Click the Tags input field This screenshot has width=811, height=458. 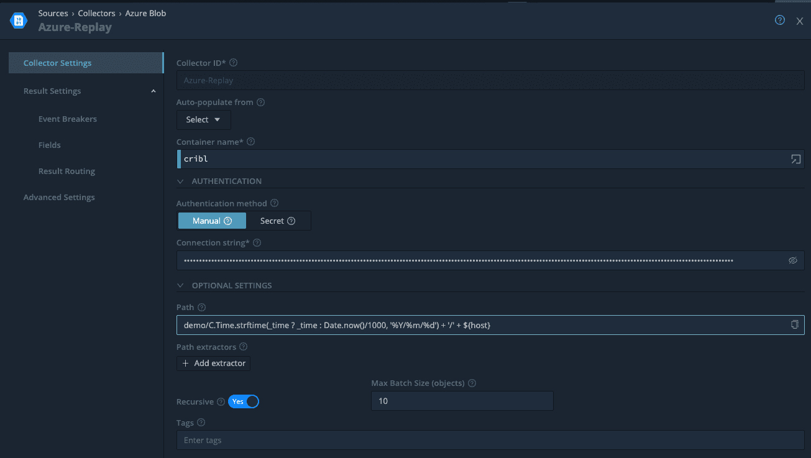[x=490, y=440]
